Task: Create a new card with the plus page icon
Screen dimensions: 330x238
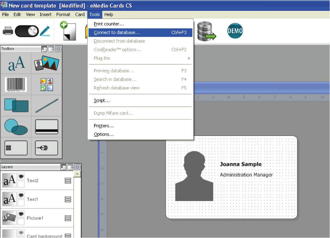Action: [68, 31]
